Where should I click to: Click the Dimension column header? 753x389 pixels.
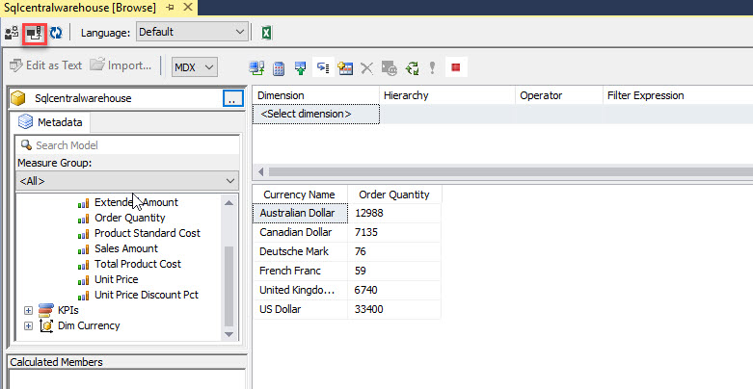pos(316,95)
